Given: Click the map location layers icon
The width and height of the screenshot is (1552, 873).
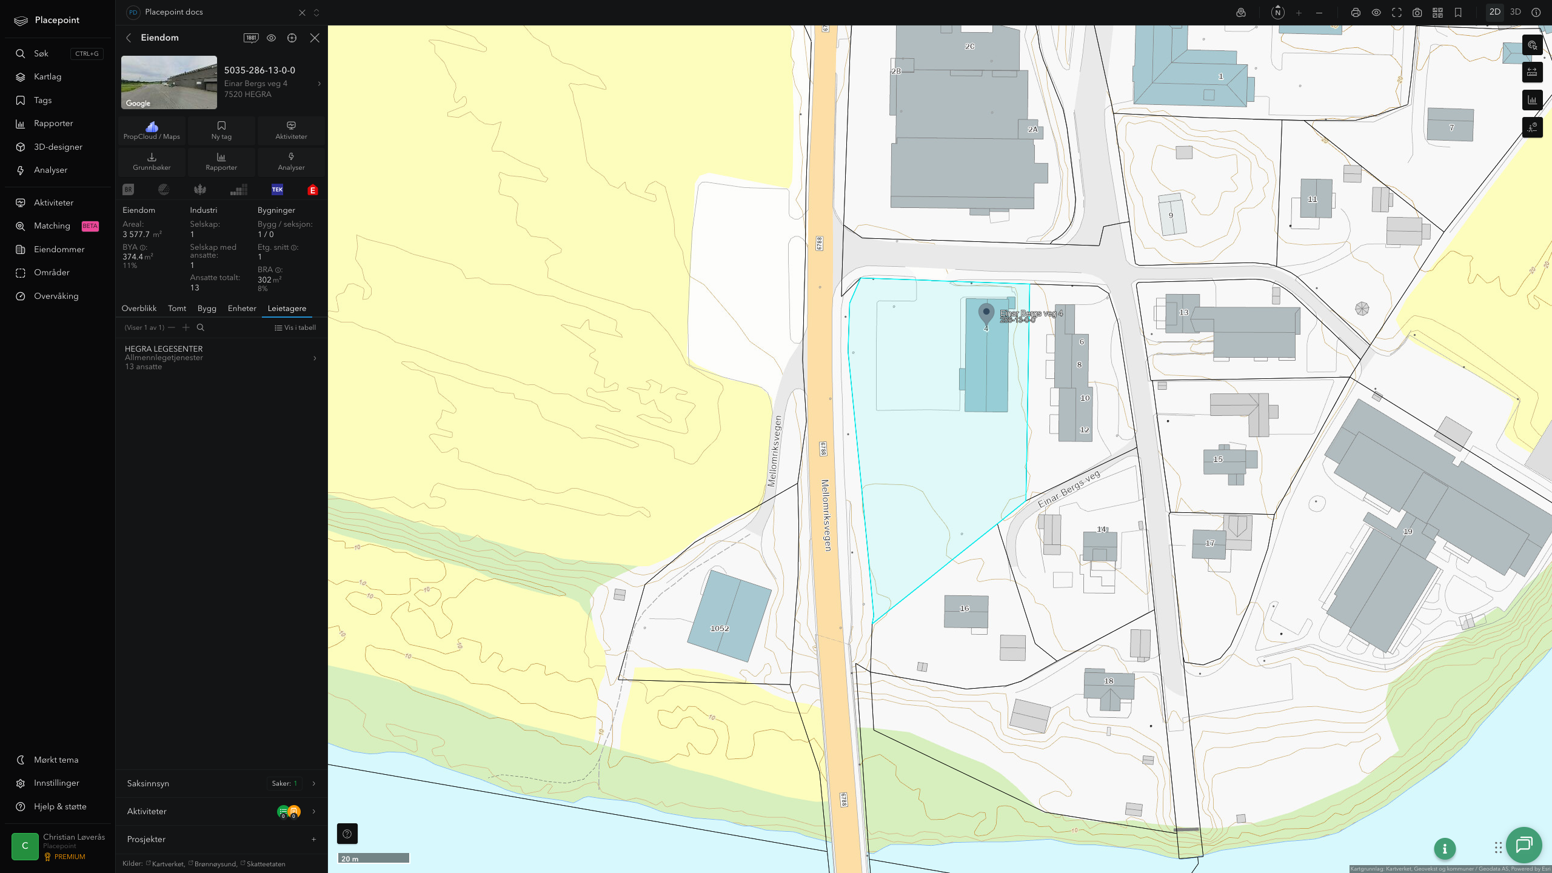Looking at the screenshot, I should [x=1241, y=12].
